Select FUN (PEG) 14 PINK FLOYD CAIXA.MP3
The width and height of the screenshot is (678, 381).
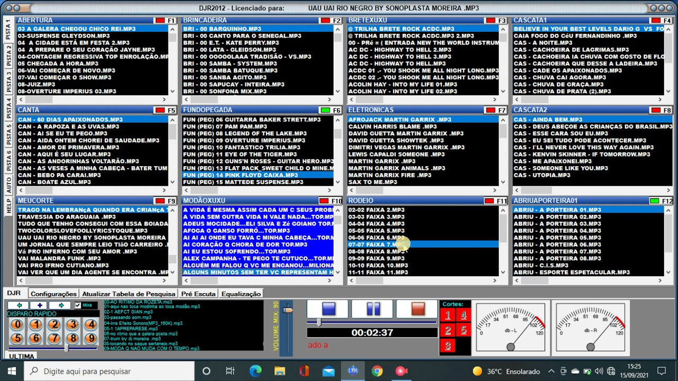coord(257,175)
